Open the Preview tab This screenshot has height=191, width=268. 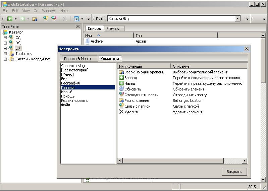click(x=113, y=28)
